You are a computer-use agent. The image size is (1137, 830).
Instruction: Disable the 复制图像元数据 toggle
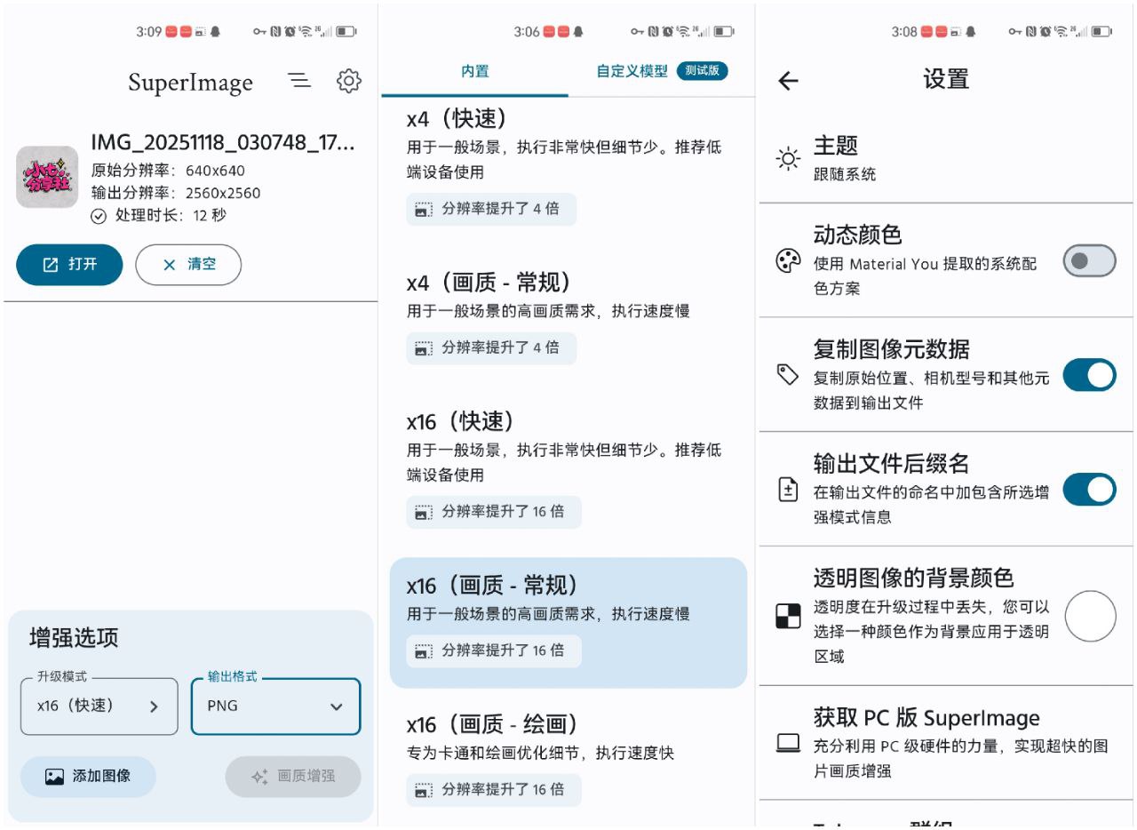tap(1089, 375)
